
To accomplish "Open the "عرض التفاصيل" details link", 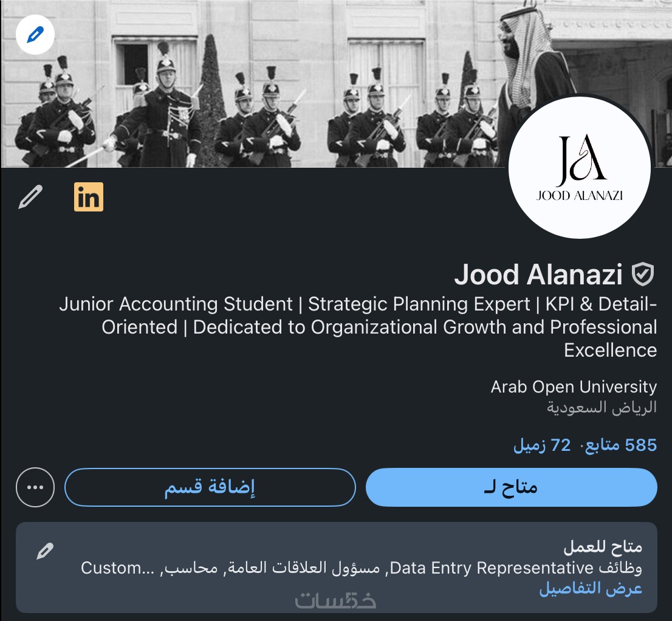I will [591, 588].
